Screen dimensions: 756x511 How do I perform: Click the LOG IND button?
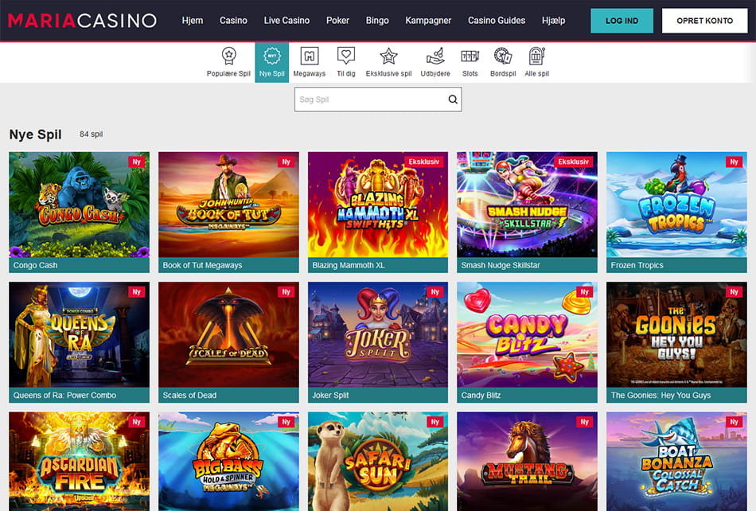pos(622,21)
